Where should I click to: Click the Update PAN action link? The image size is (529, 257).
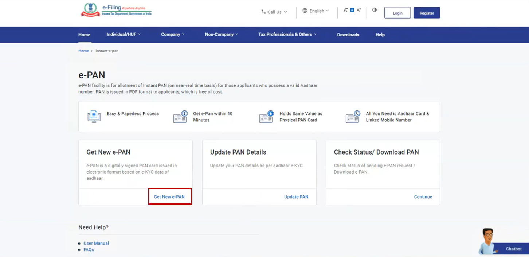coord(296,196)
